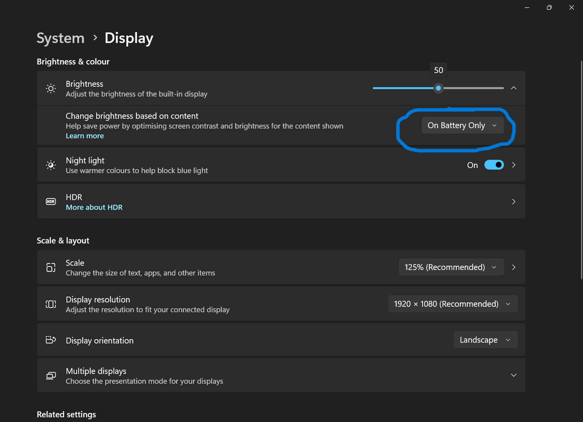Click the vertical scrollbar on the right

(x=581, y=170)
